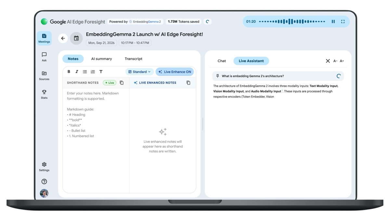
Task: Click the T text heading tool
Action: coord(101,72)
